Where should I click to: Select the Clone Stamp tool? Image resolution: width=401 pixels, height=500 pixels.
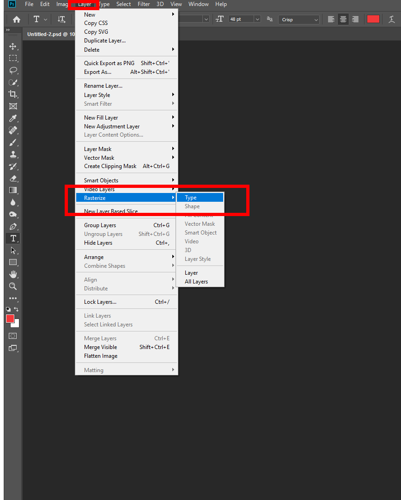(x=13, y=154)
